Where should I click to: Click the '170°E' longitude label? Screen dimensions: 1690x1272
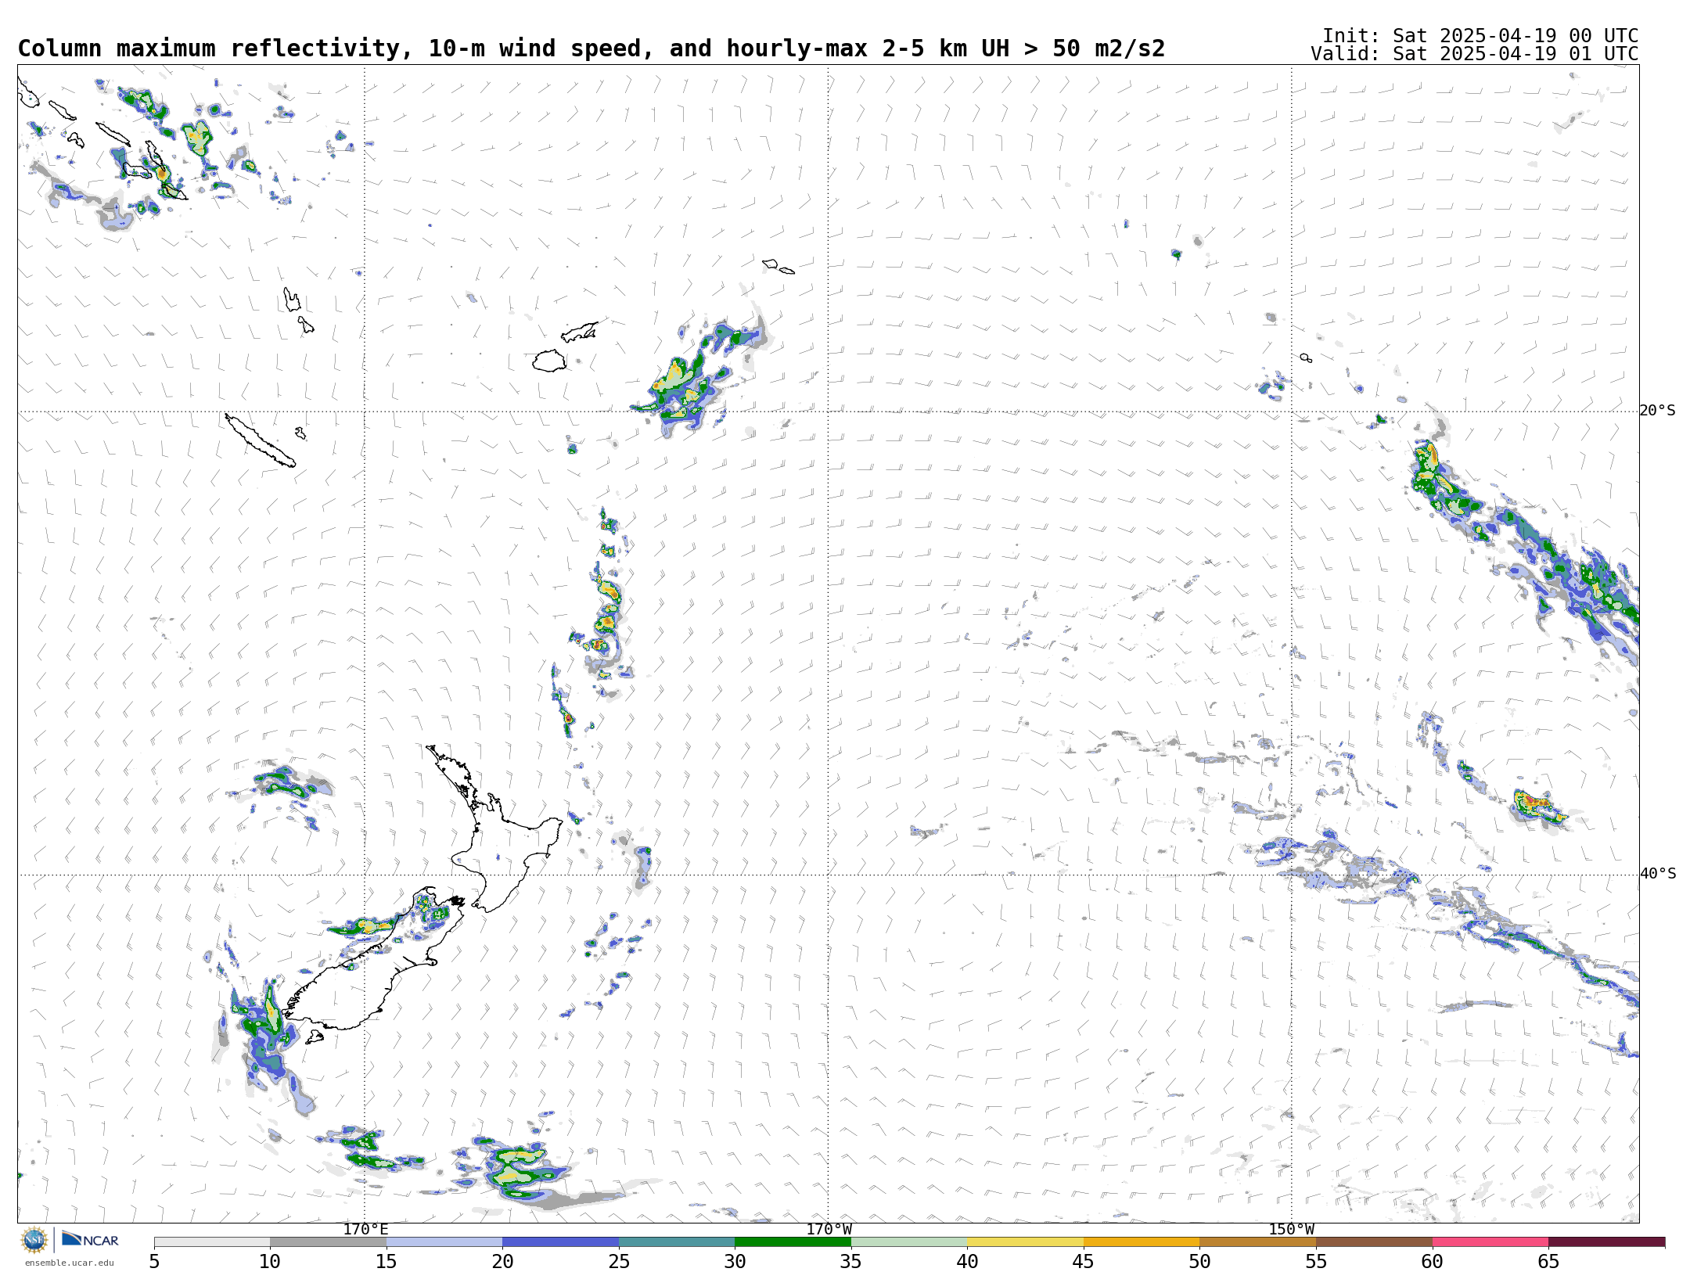[365, 1229]
